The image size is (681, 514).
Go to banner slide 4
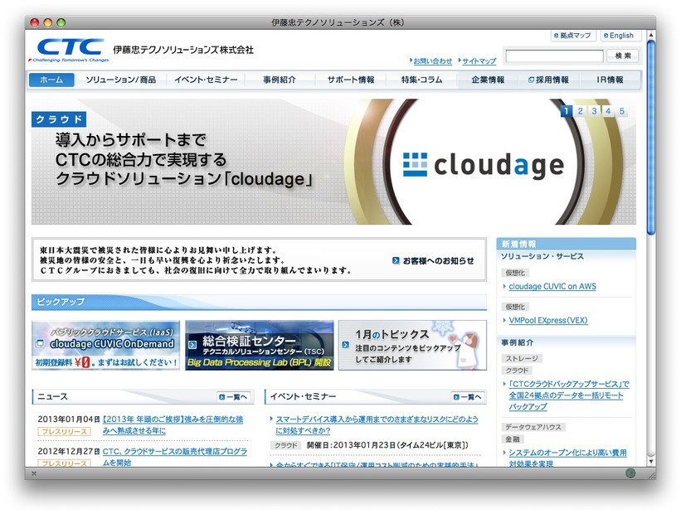pyautogui.click(x=608, y=111)
